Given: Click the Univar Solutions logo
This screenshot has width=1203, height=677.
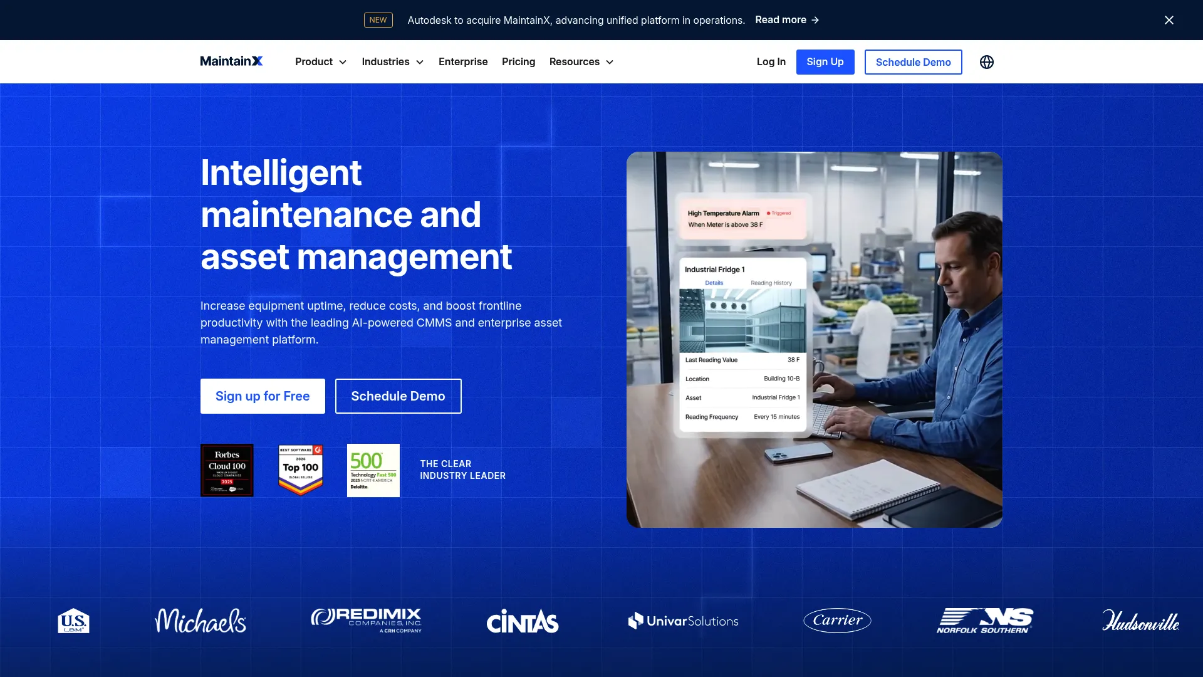Looking at the screenshot, I should [x=683, y=621].
